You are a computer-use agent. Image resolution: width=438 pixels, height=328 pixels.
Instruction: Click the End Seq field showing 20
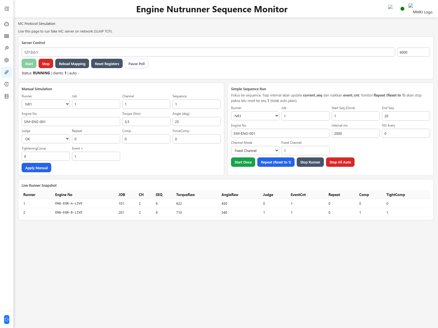406,116
